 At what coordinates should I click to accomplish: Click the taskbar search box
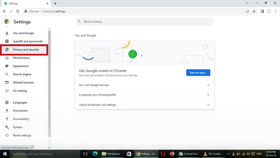click(45, 154)
